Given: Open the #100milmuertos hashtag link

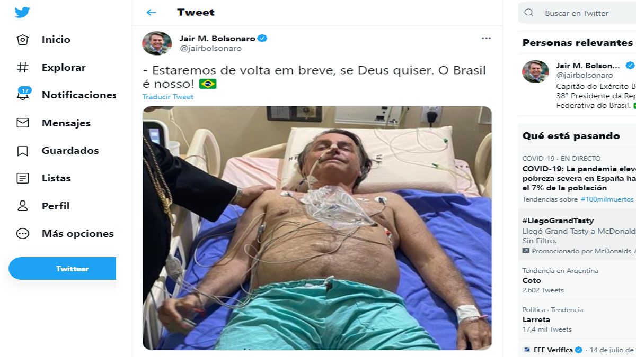Looking at the screenshot, I should click(607, 199).
